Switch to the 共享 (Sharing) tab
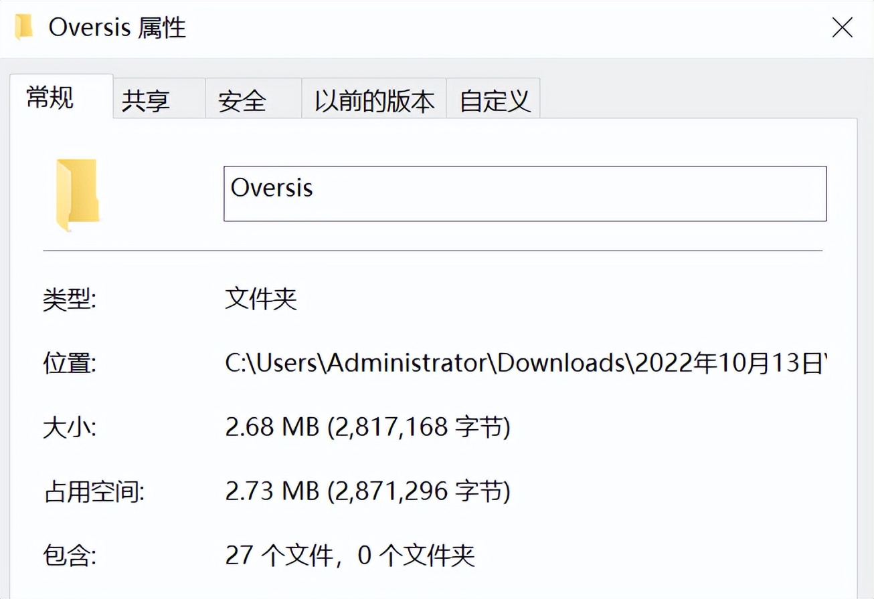 click(145, 99)
